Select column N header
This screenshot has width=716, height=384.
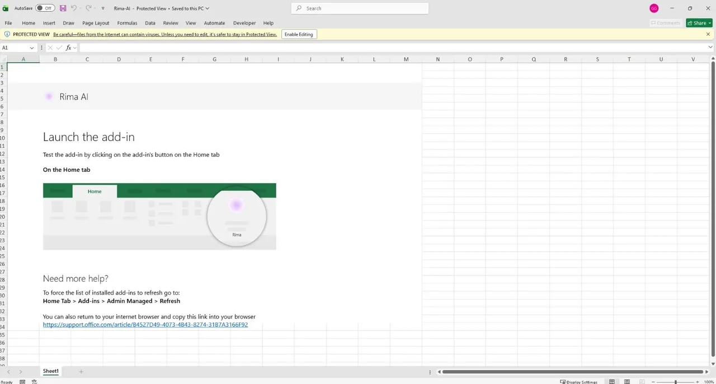pos(438,59)
